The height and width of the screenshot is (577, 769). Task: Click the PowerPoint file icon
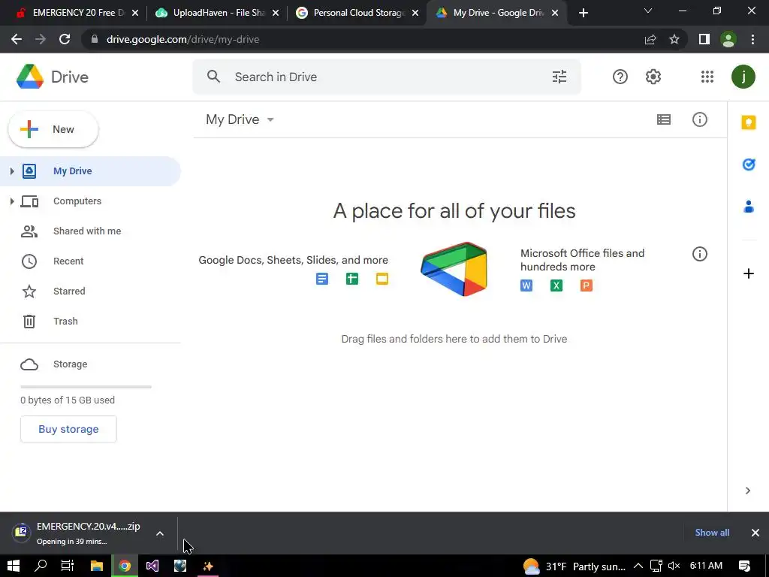[586, 285]
